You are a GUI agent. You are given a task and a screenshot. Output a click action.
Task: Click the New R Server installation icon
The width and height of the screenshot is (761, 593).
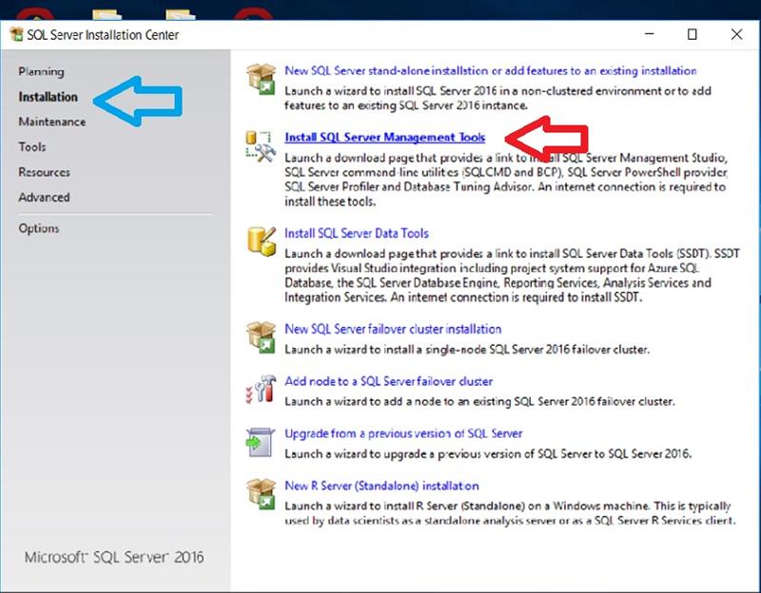260,494
